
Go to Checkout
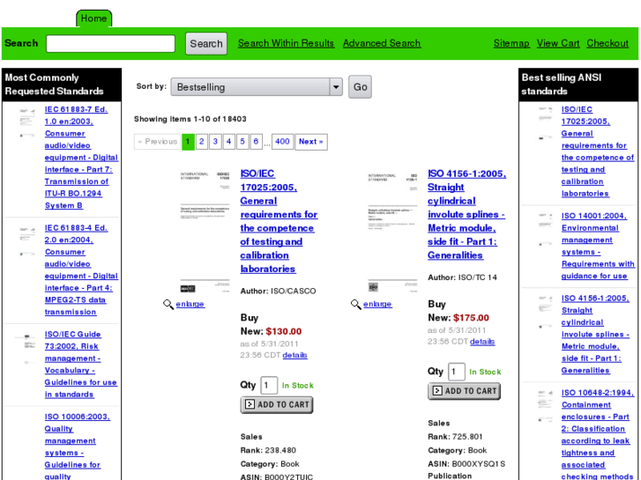pos(607,43)
